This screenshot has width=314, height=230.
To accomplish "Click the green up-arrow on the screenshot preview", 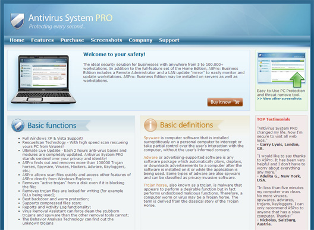I will pyautogui.click(x=297, y=79).
